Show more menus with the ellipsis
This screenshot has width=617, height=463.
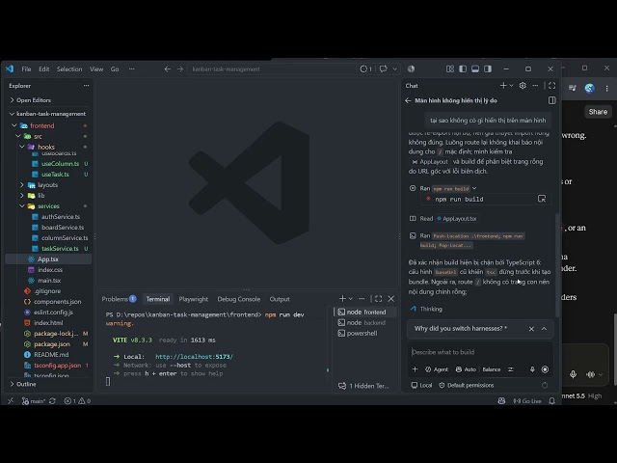[x=131, y=68]
